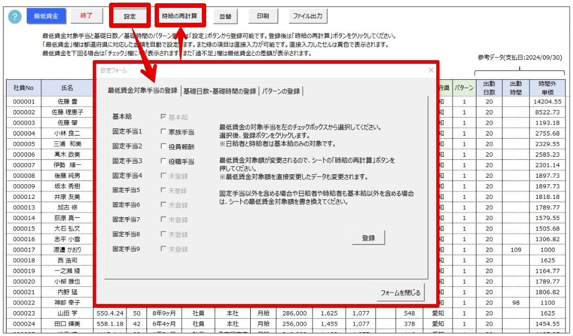The height and width of the screenshot is (336, 573).
Task: Click the attendance hours cell 109
Action: click(x=515, y=249)
